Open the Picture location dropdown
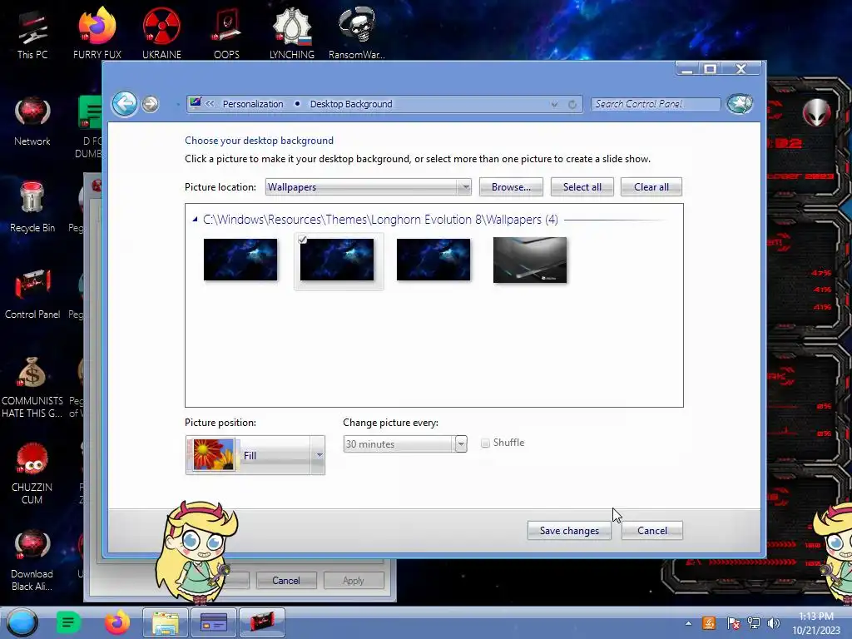 [368, 187]
